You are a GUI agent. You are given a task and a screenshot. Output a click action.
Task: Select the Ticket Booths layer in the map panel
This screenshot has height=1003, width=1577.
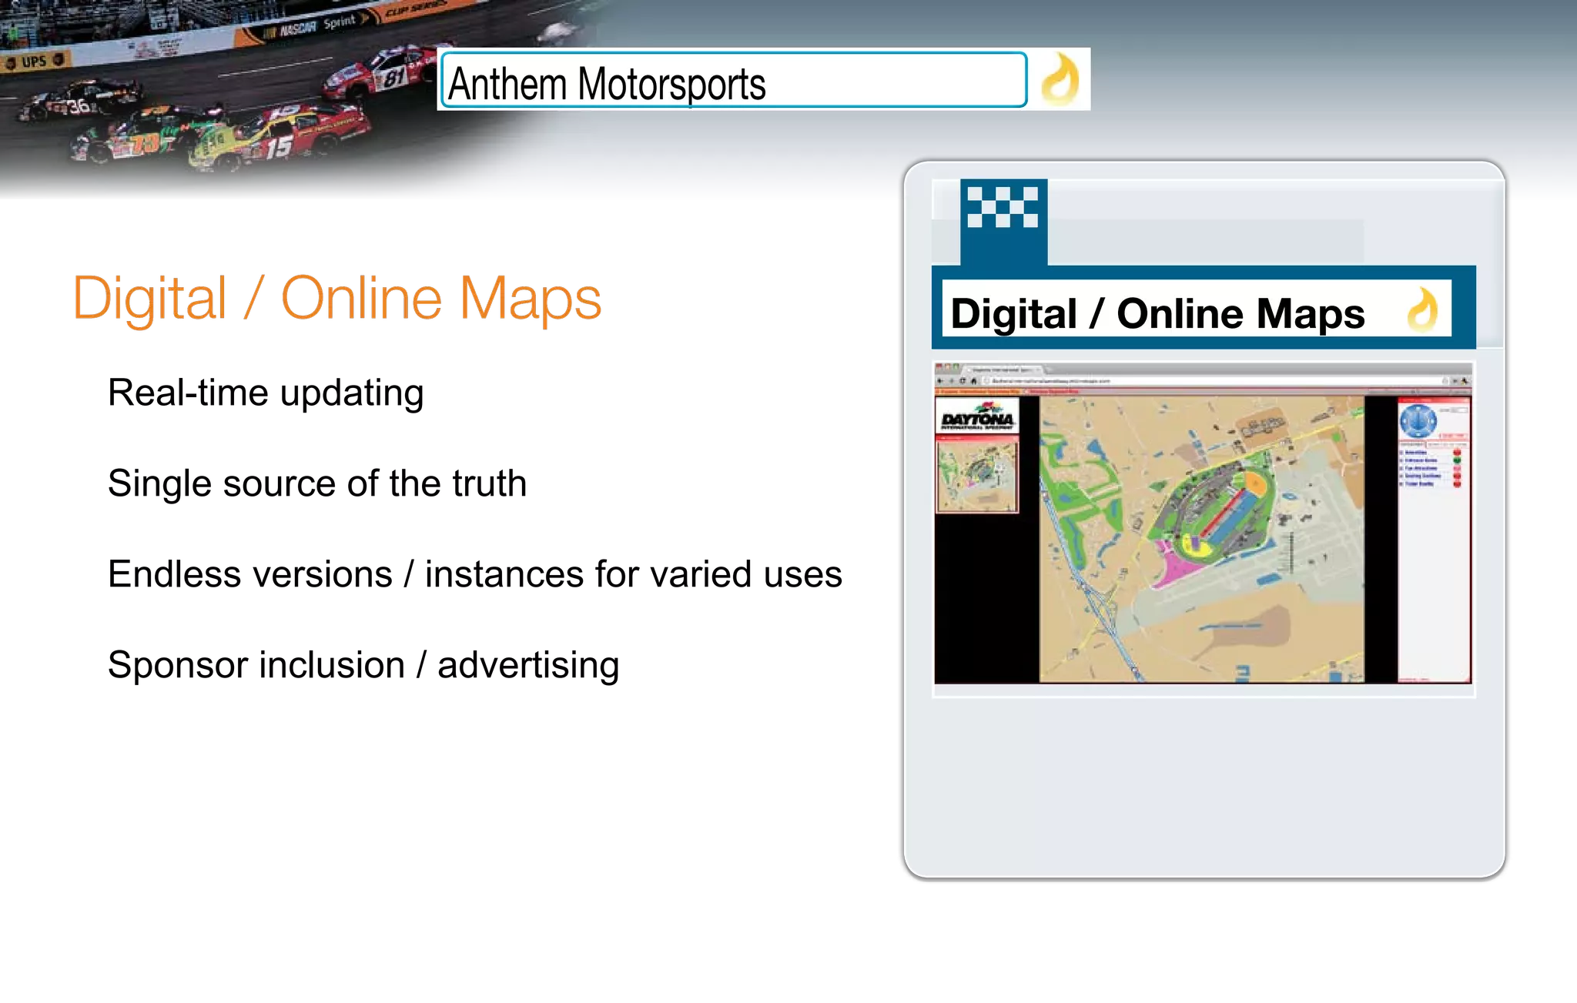1419,484
